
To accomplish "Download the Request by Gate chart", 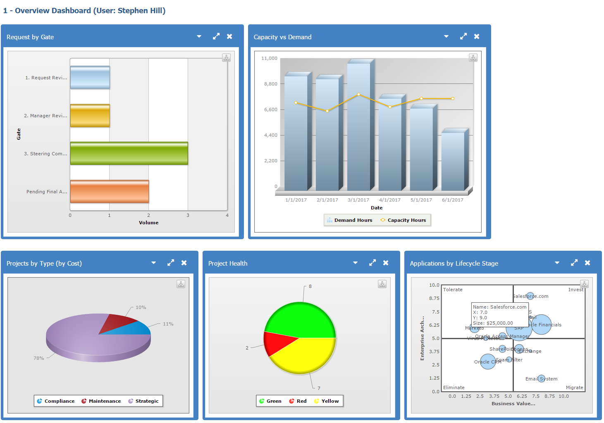I will tap(226, 58).
